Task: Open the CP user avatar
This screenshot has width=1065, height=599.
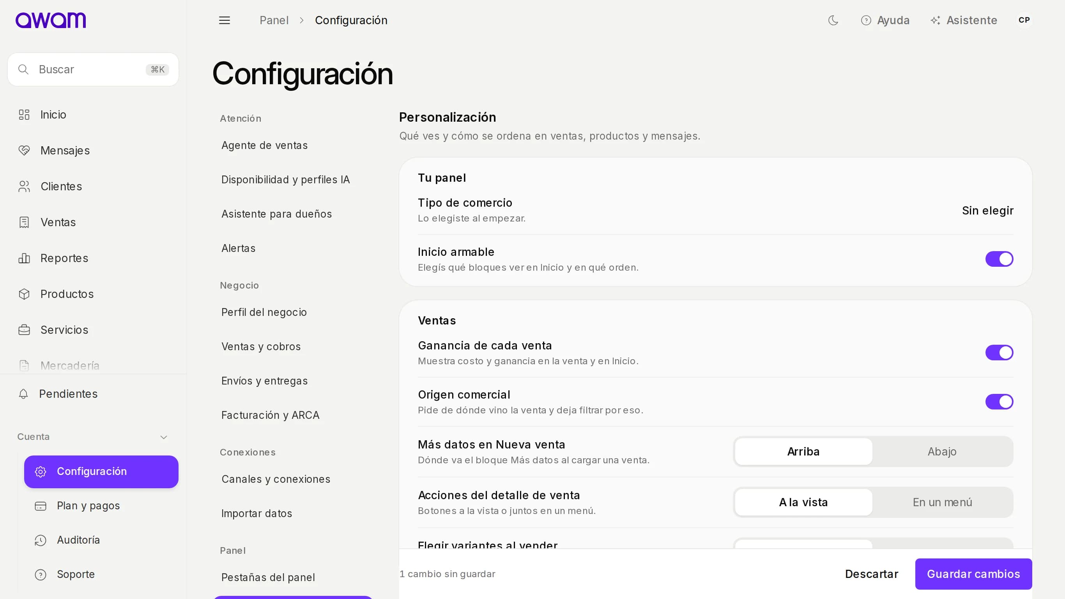Action: [x=1024, y=20]
